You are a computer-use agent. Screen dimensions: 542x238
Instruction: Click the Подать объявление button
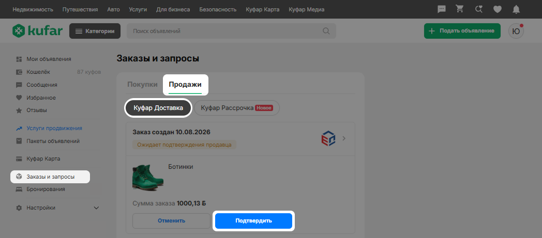[462, 31]
